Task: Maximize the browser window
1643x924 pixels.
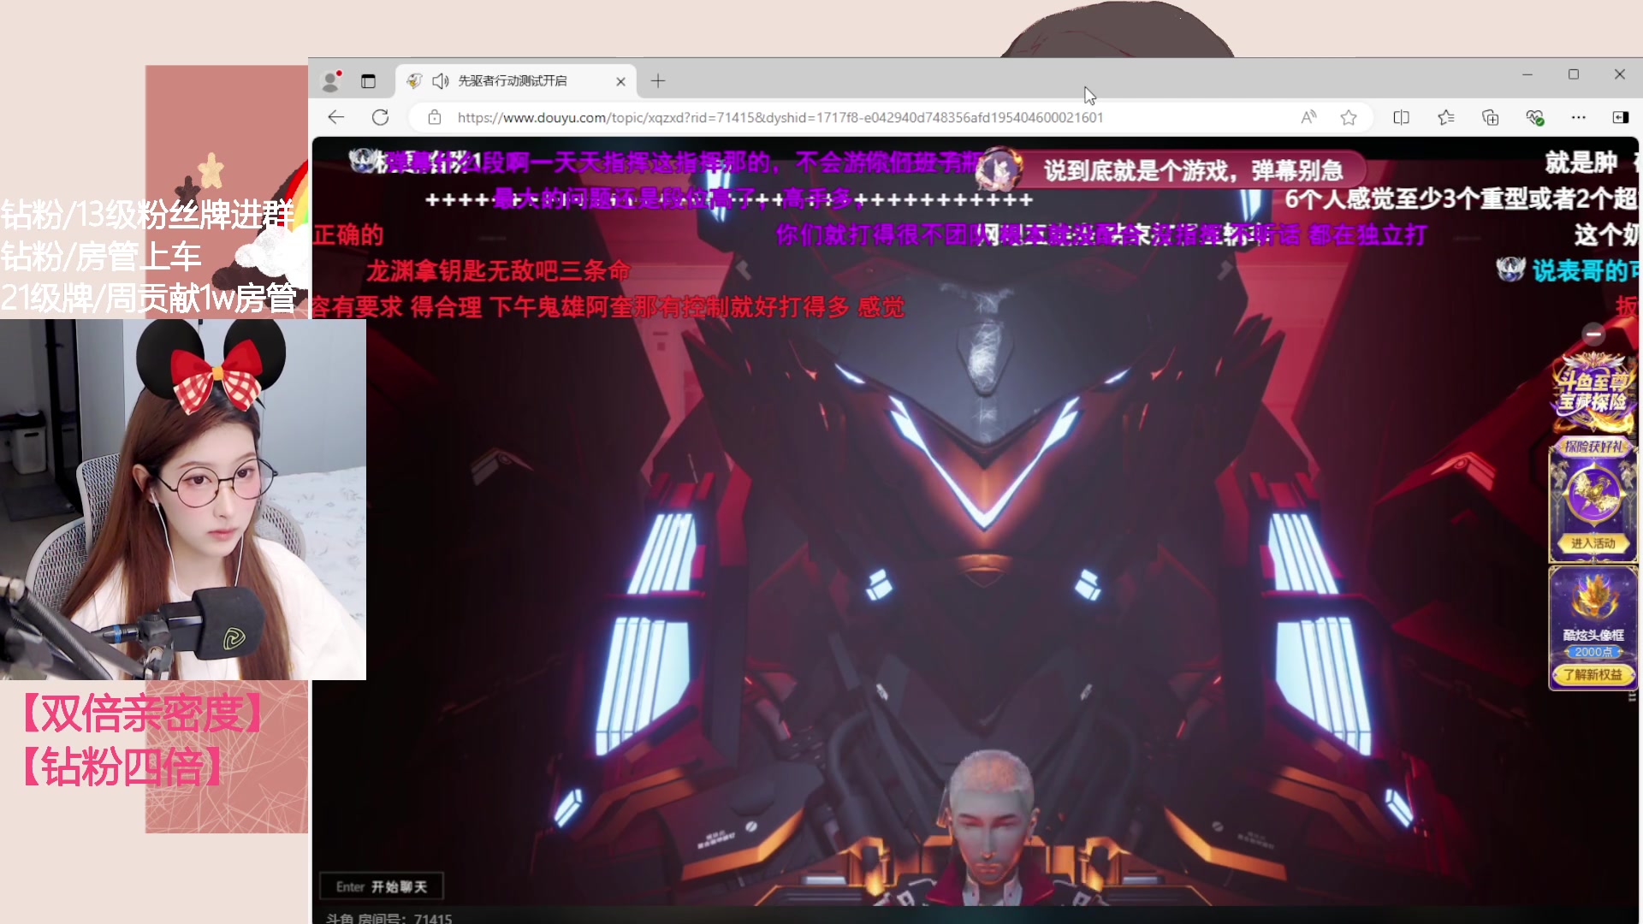Action: point(1574,74)
